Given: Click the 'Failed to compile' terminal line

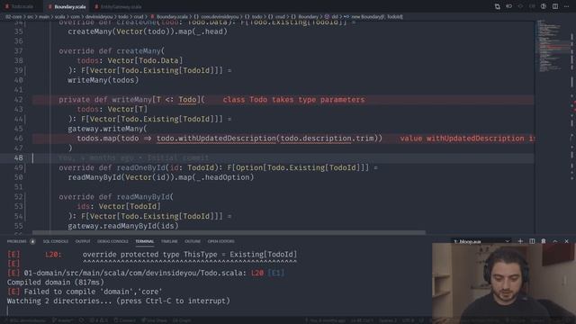Looking at the screenshot, I should pyautogui.click(x=85, y=292).
